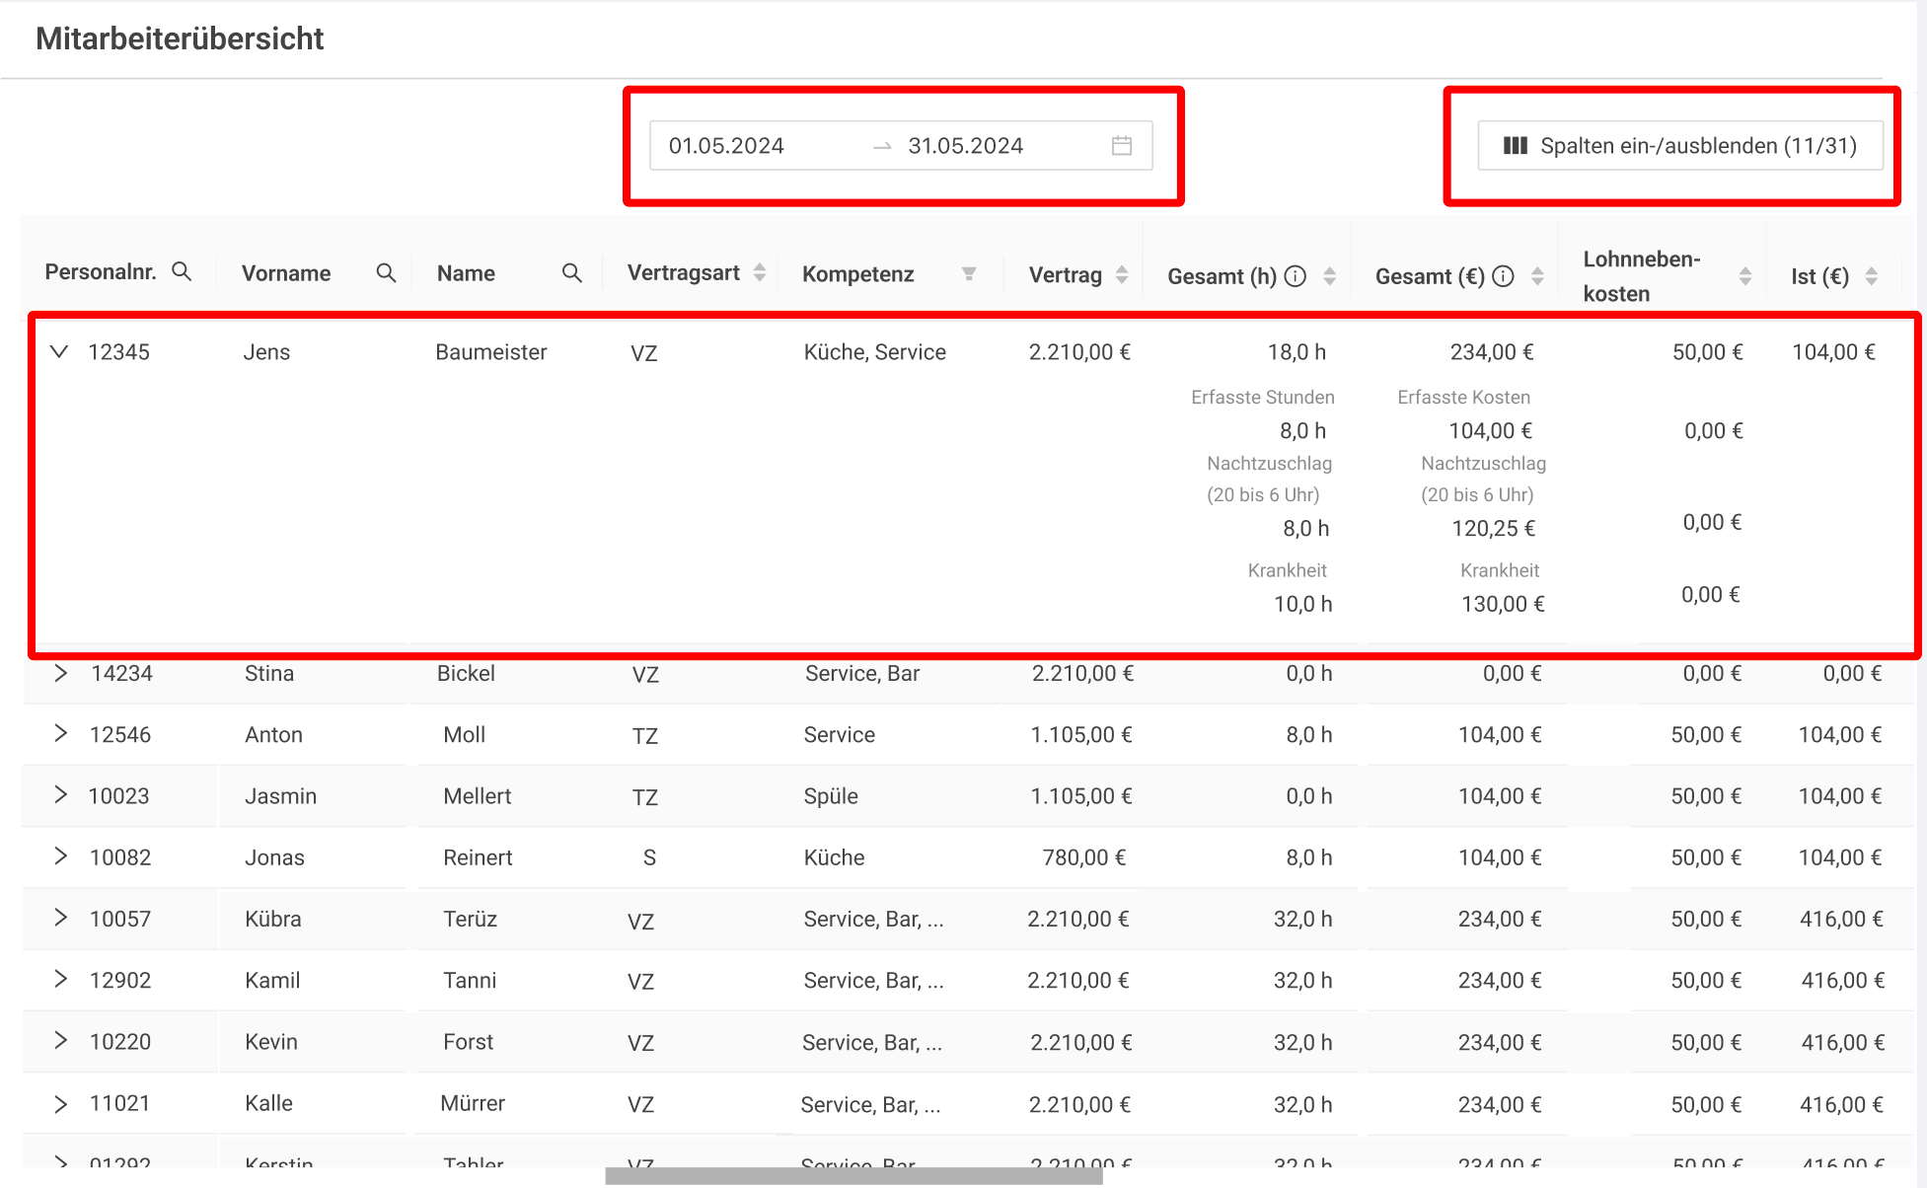1927x1188 pixels.
Task: Expand Kübra Terüz details
Action: click(x=61, y=918)
